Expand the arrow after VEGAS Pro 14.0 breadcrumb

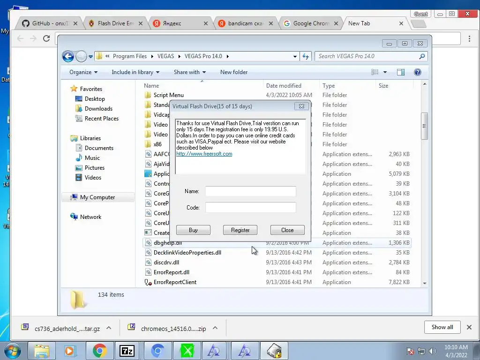coord(228,56)
